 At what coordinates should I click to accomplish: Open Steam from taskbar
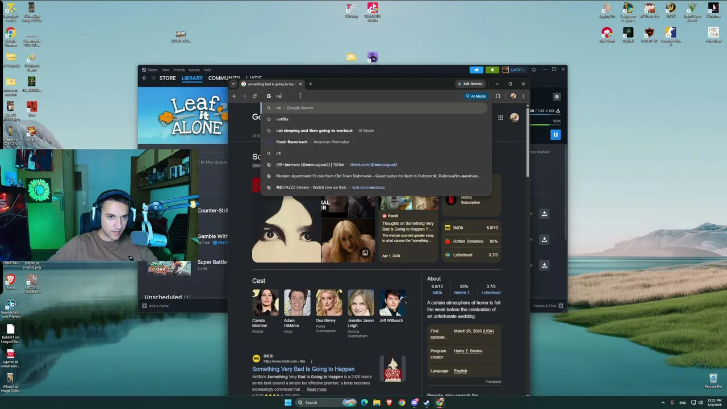427,403
